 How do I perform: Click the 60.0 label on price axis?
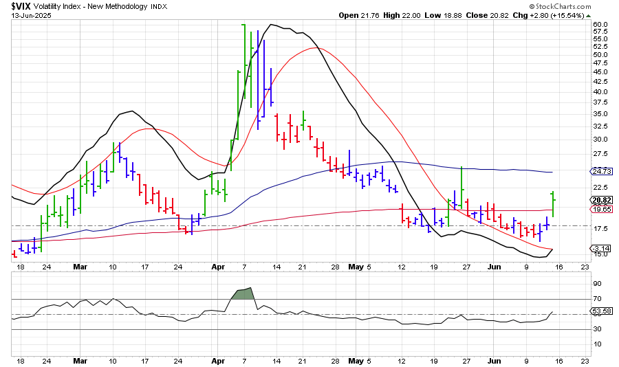click(x=600, y=25)
